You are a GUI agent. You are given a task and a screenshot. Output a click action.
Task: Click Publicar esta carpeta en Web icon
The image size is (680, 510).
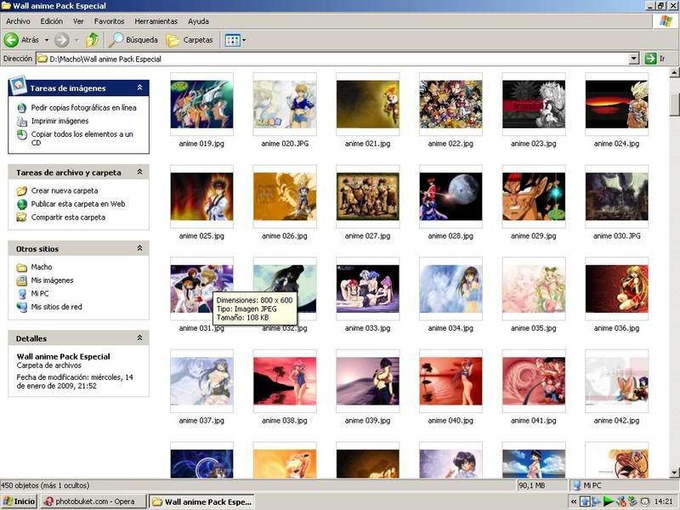22,204
